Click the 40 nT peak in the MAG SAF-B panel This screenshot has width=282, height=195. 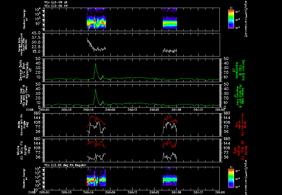click(x=96, y=89)
